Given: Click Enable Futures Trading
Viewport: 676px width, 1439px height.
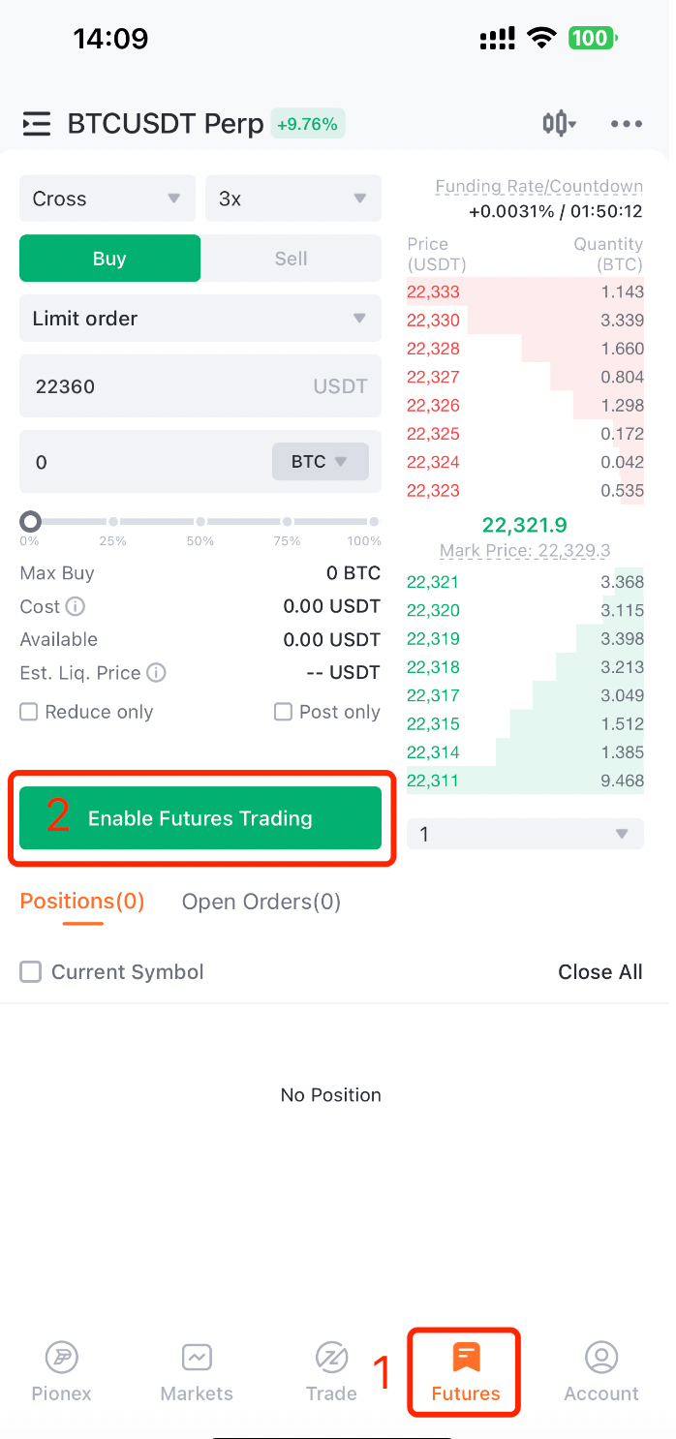Looking at the screenshot, I should (x=200, y=817).
